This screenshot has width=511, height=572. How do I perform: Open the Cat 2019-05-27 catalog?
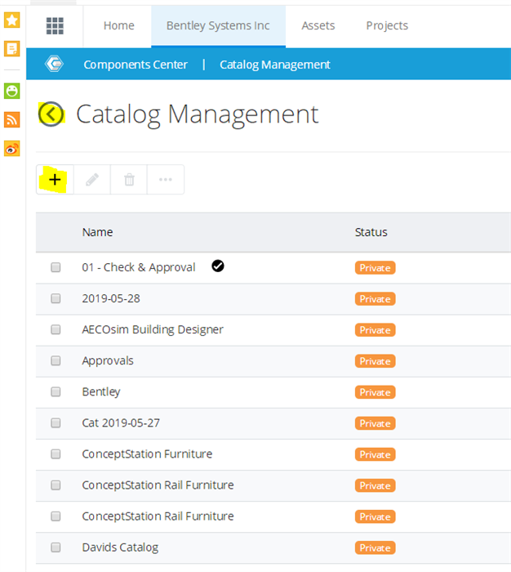tap(121, 422)
